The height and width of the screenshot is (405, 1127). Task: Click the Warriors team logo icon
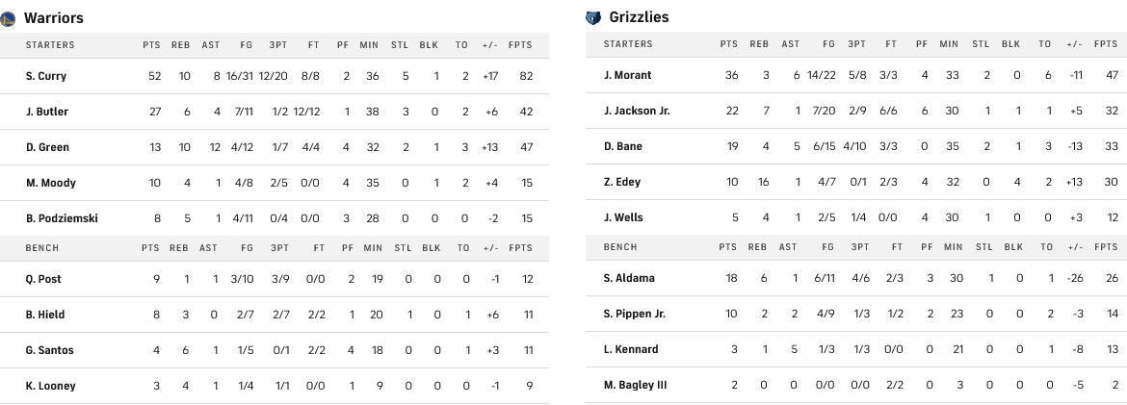[x=8, y=18]
